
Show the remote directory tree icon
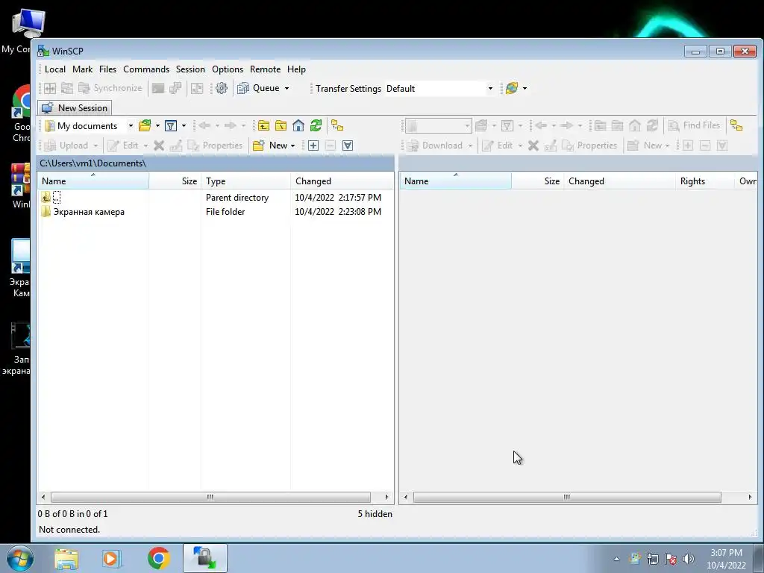(x=736, y=125)
